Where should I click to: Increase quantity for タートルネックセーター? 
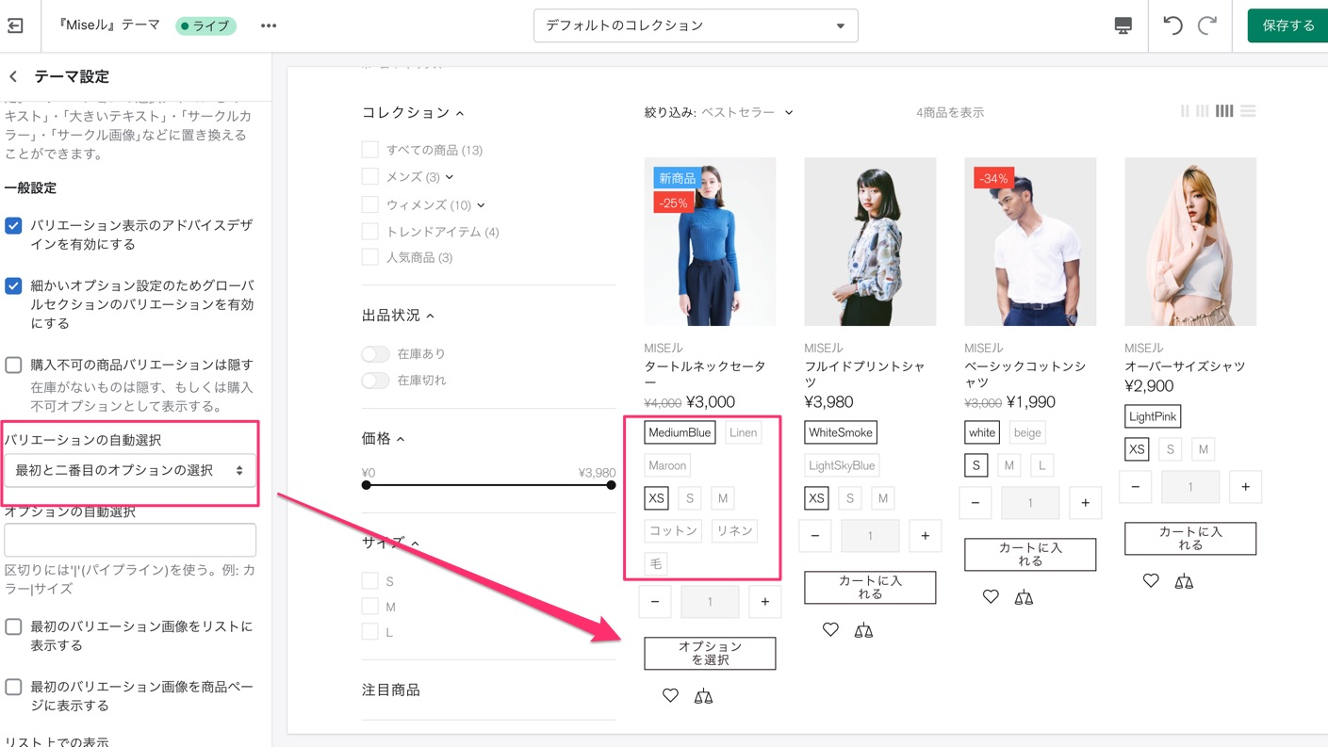point(764,601)
